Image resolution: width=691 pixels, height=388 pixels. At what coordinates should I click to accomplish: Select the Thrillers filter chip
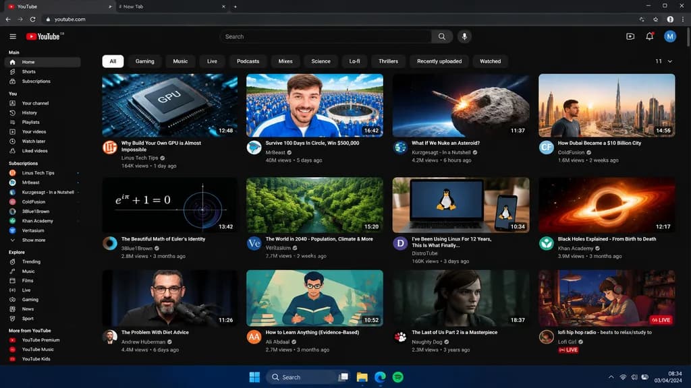pyautogui.click(x=388, y=61)
